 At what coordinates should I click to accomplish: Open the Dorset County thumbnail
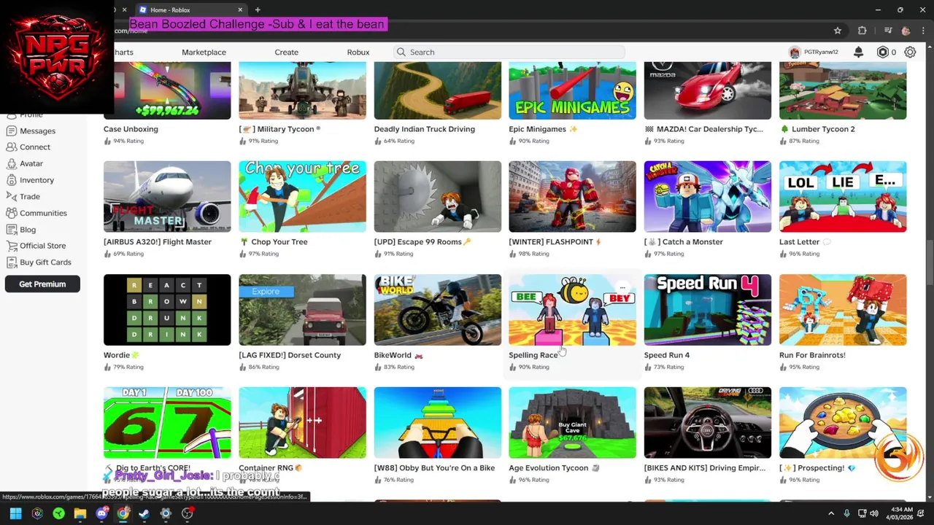click(302, 310)
